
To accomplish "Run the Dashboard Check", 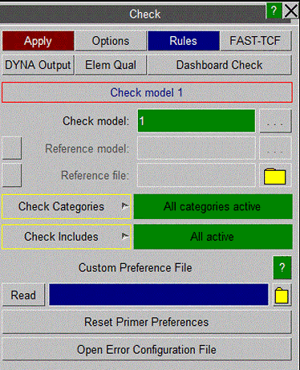I will (x=219, y=65).
